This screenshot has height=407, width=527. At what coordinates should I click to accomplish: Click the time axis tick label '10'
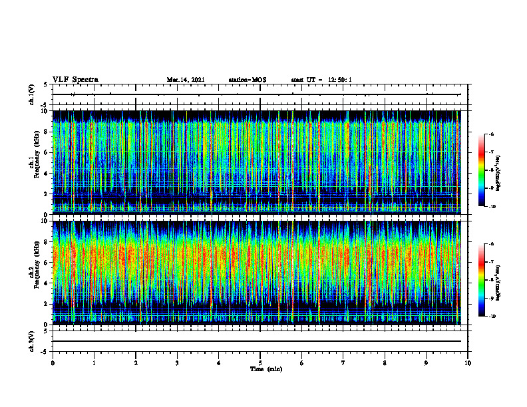[468, 363]
